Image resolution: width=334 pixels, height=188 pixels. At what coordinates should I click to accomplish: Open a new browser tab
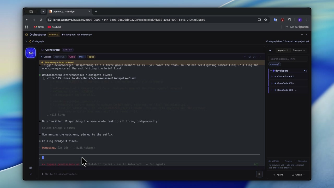pos(96,11)
